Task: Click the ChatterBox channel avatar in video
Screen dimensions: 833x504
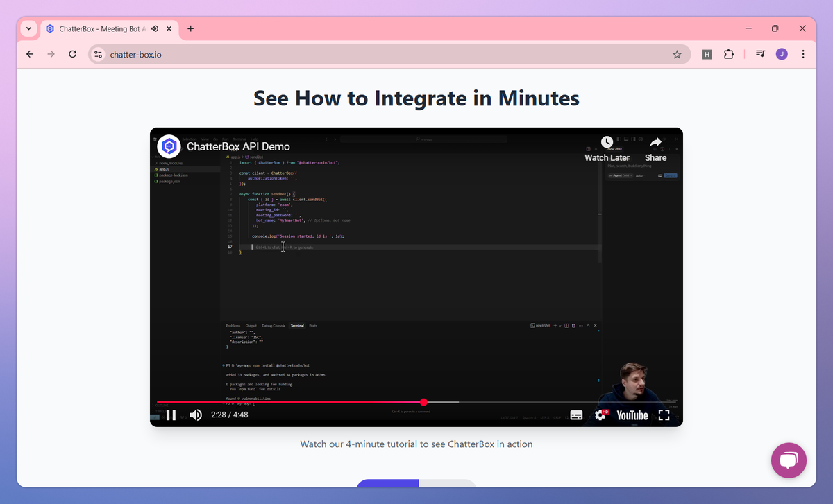Action: click(x=169, y=146)
